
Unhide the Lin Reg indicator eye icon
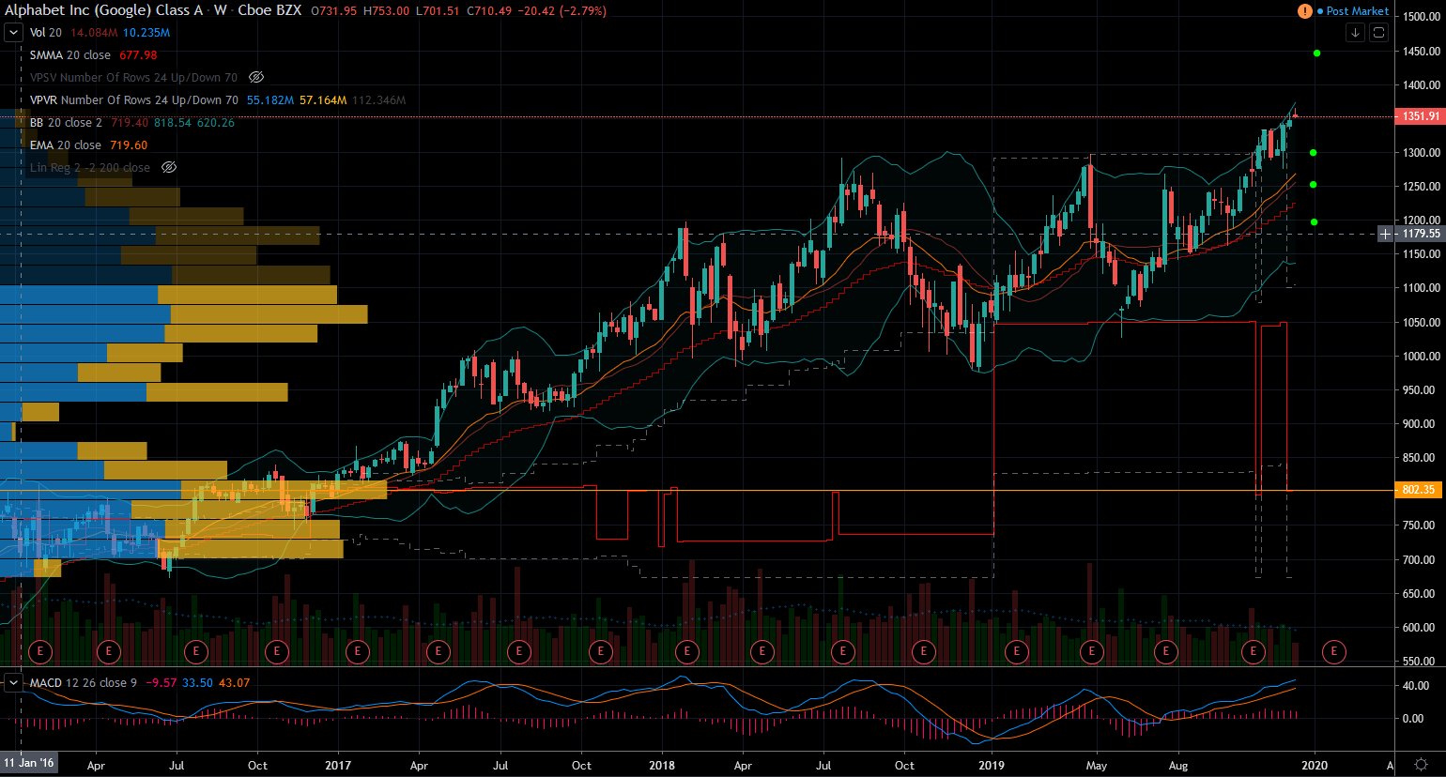[169, 168]
